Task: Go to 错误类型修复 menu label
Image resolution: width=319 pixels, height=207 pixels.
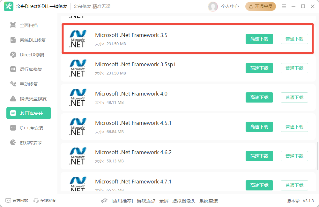Action: pos(33,99)
